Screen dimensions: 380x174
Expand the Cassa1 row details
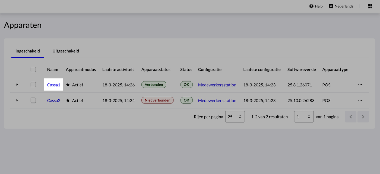pyautogui.click(x=17, y=85)
